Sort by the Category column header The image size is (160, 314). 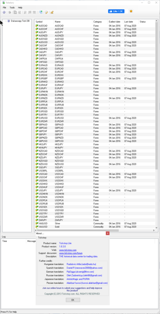coord(100,22)
